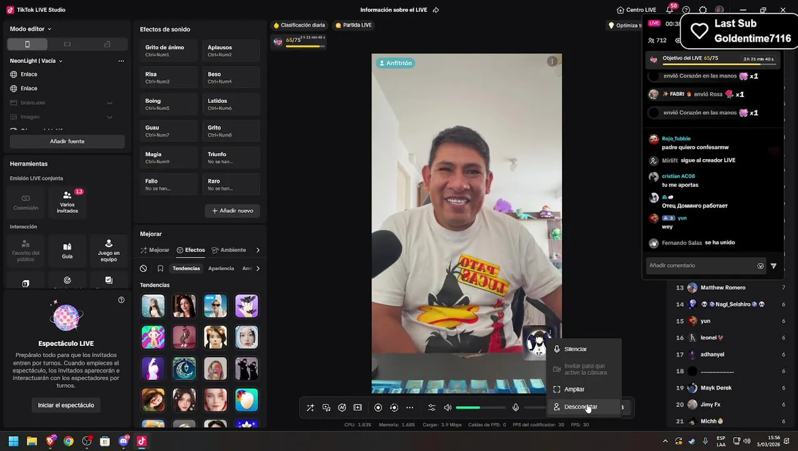Open the audio mixer settings icon
This screenshot has height=451, width=798.
431,407
